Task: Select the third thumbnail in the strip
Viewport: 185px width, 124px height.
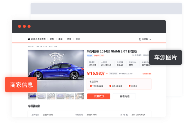Action: pos(51,96)
